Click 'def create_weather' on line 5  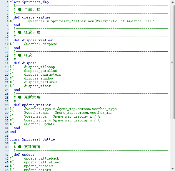pos(32,17)
